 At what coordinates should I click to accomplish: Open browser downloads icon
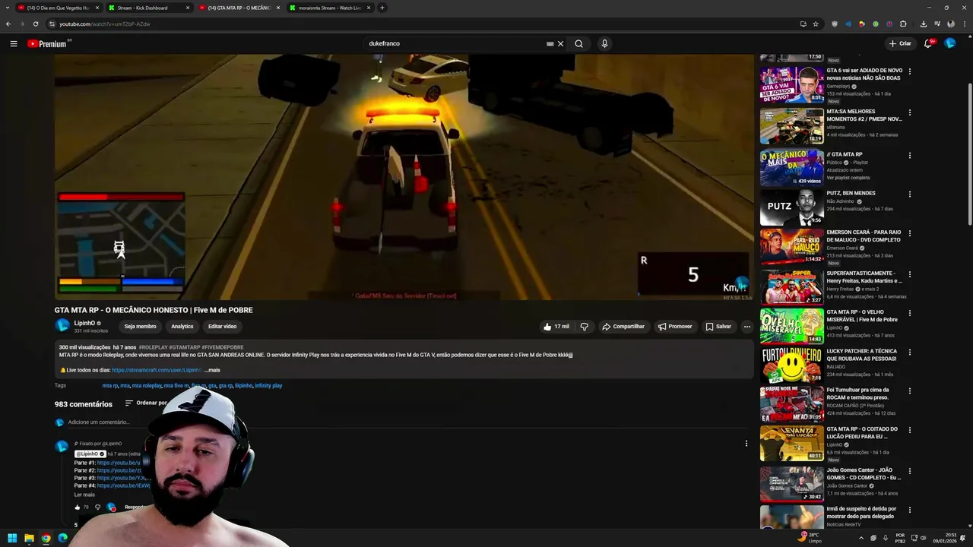924,24
